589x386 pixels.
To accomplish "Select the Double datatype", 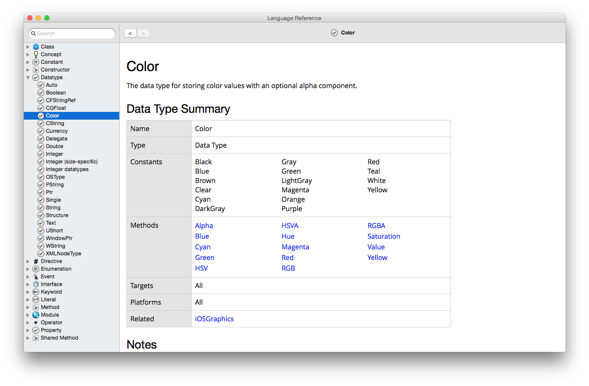I will [55, 146].
